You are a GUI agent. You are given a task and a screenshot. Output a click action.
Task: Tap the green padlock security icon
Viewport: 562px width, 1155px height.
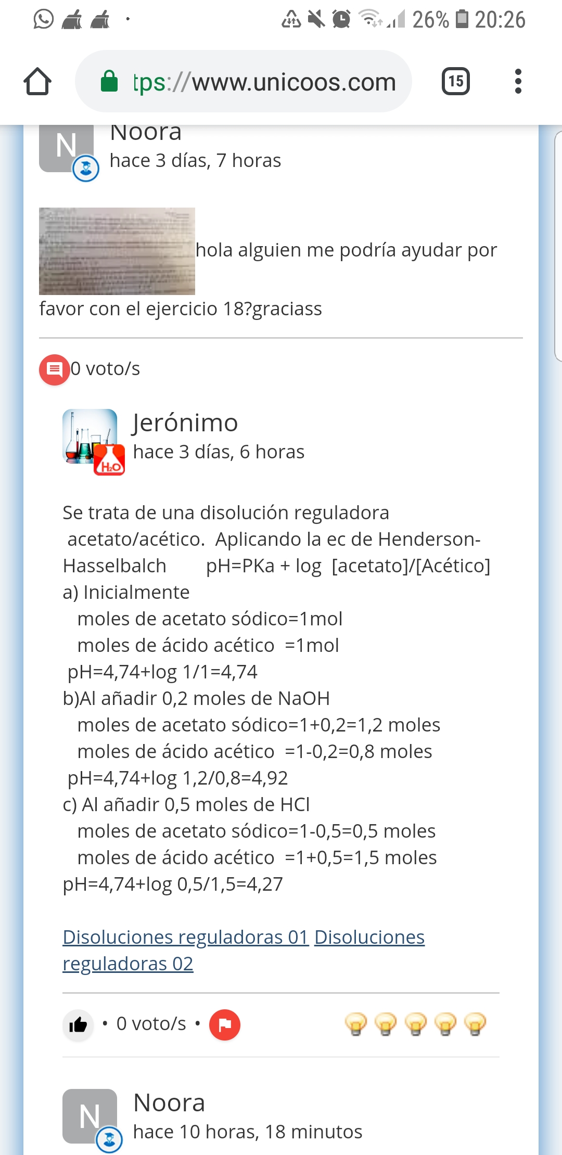point(109,82)
